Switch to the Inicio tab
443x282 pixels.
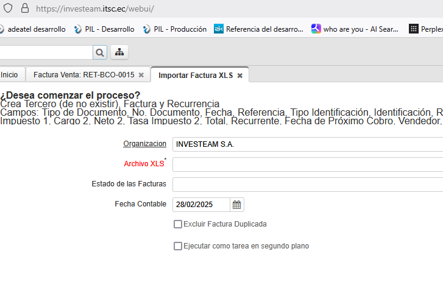[9, 75]
